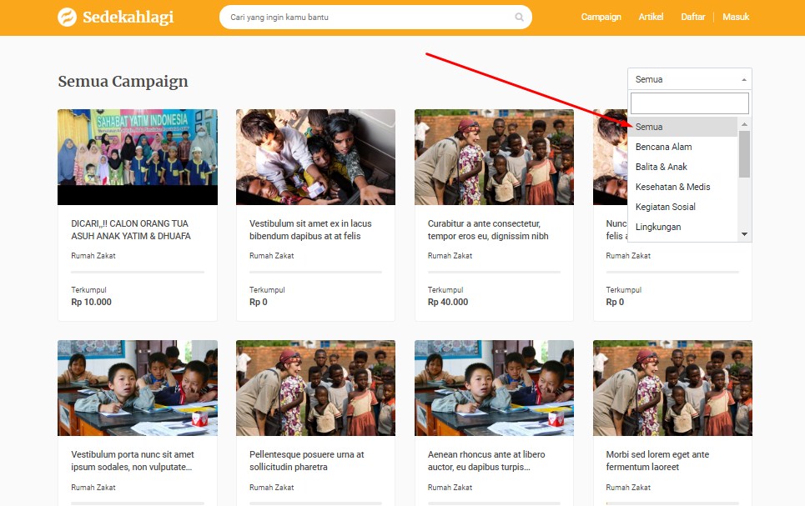
Task: Select the Semua option in the list
Action: click(x=683, y=127)
